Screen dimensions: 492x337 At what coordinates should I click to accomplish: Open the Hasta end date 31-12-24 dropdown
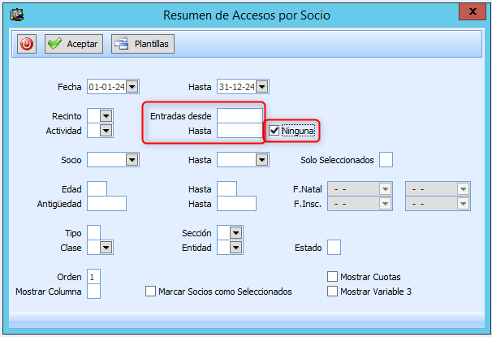262,87
